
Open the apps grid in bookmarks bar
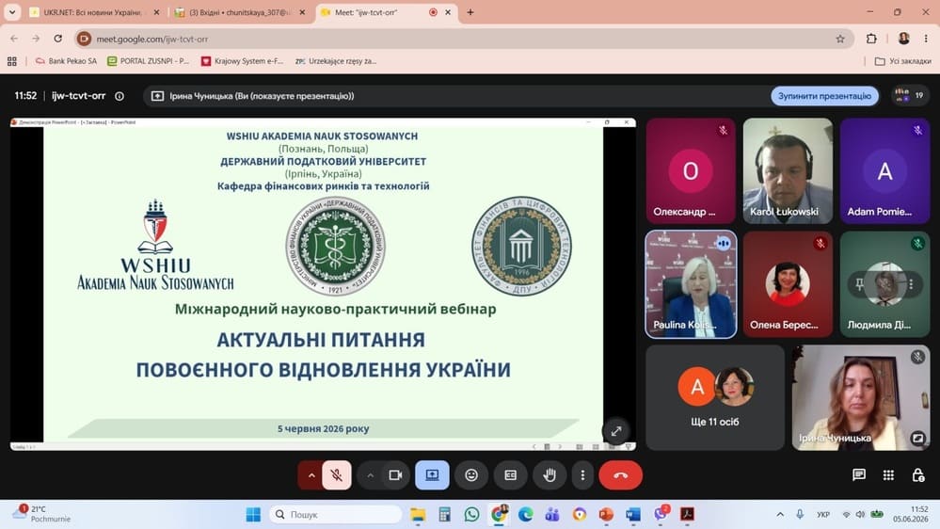pos(12,60)
